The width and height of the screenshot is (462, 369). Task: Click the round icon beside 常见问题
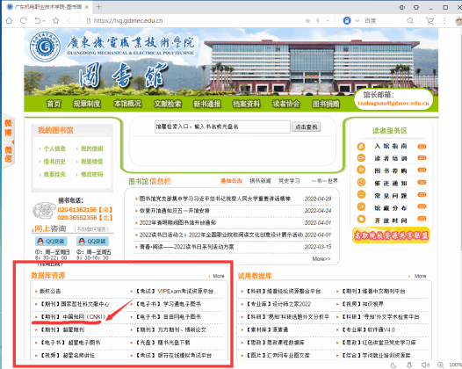361,194
